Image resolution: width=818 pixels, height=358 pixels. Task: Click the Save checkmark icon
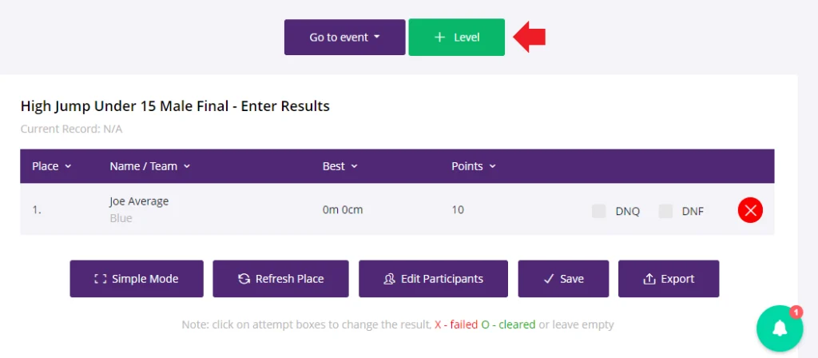[548, 279]
